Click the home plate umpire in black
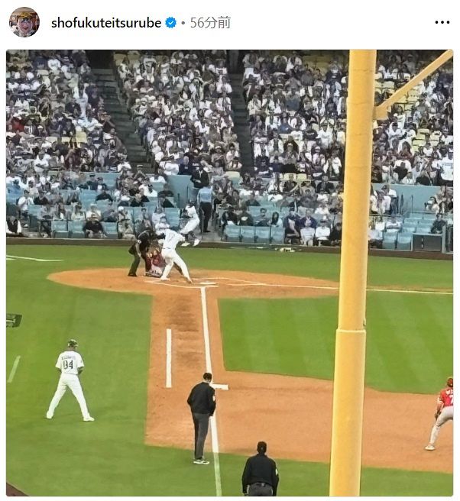 139,253
